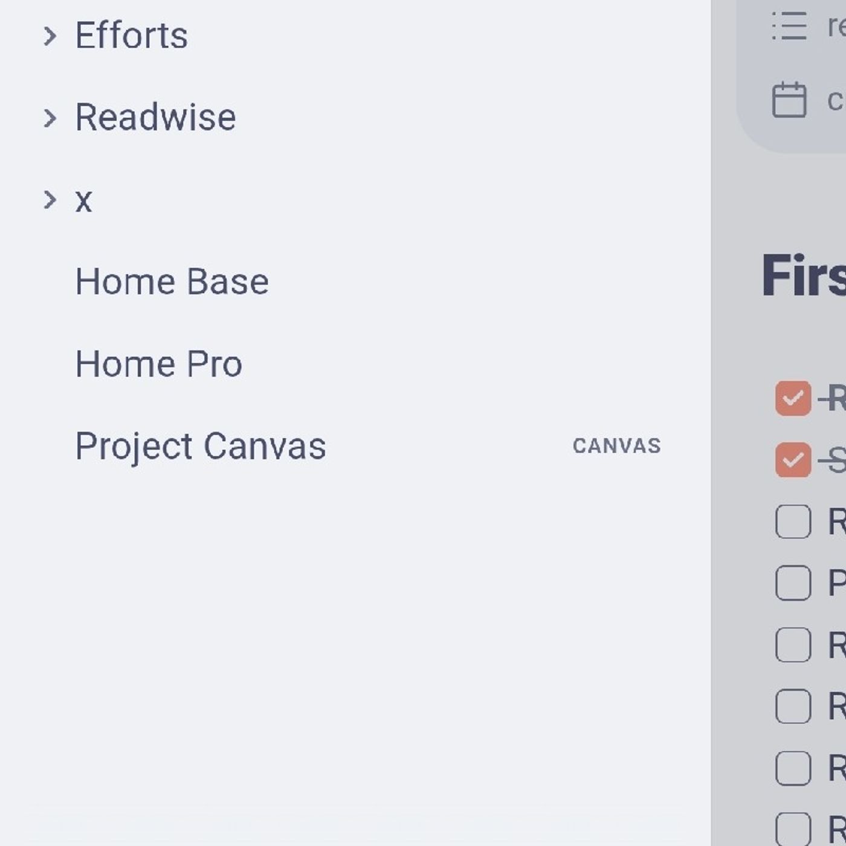Open the Efforts folder
The image size is (846, 846).
(131, 35)
